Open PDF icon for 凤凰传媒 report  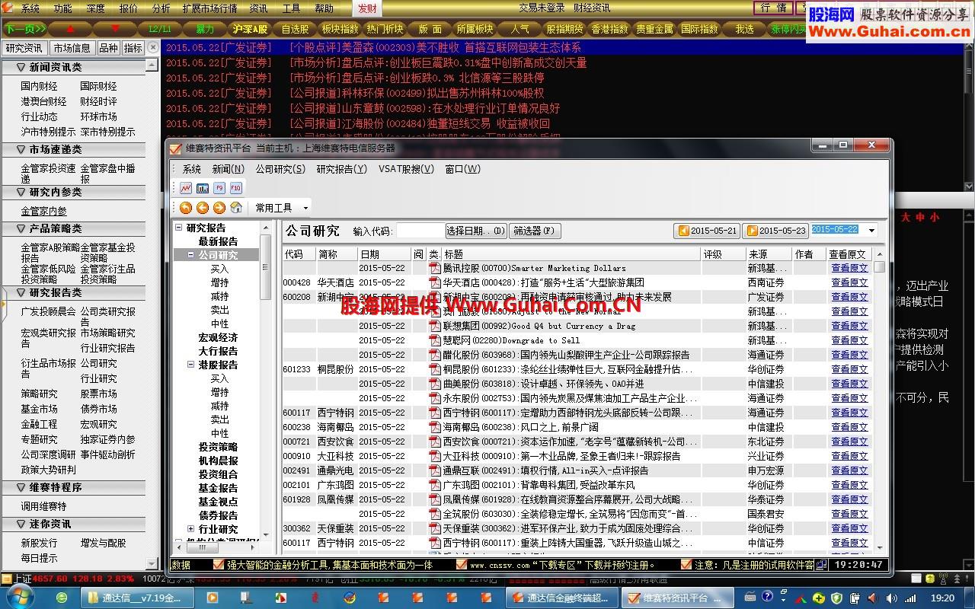tap(435, 499)
